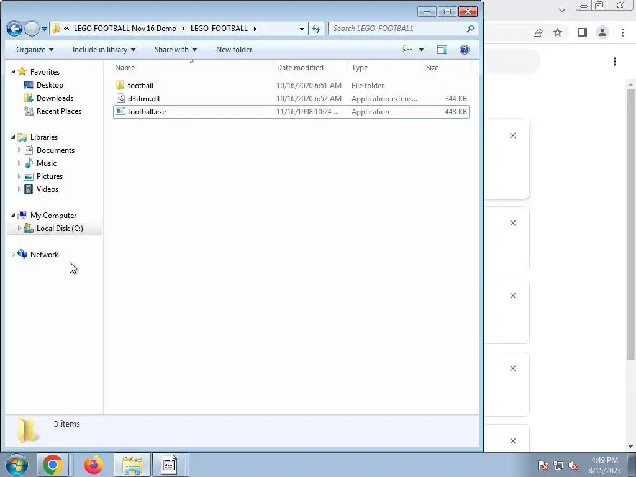Click the Refresh button beside address bar
The height and width of the screenshot is (477, 636).
pyautogui.click(x=316, y=29)
